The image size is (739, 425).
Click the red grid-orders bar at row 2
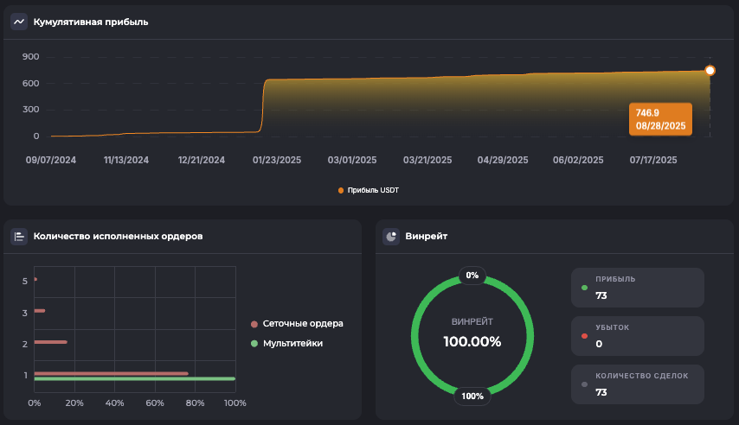[50, 342]
